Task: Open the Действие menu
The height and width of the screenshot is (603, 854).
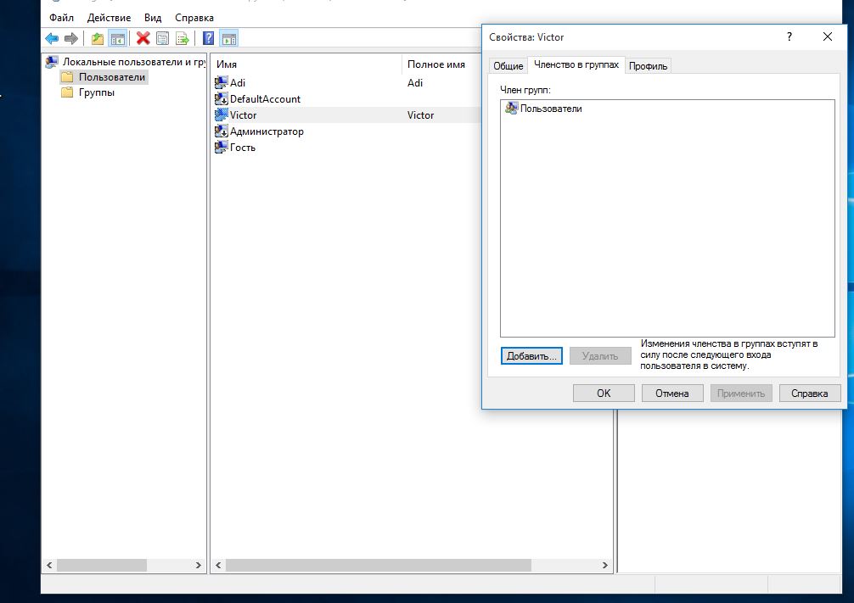Action: (109, 17)
